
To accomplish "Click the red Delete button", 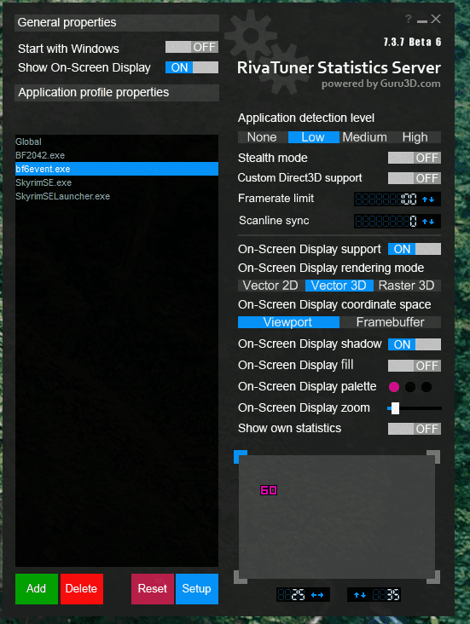I will click(82, 588).
